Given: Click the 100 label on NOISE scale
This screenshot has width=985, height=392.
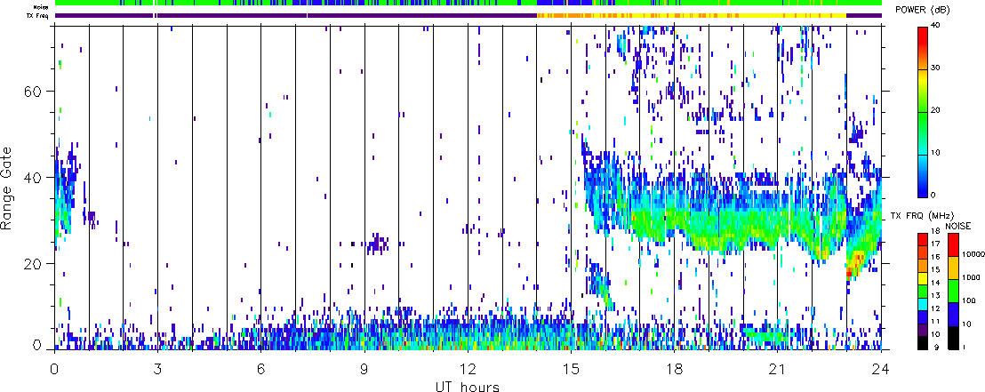Looking at the screenshot, I should (x=969, y=301).
